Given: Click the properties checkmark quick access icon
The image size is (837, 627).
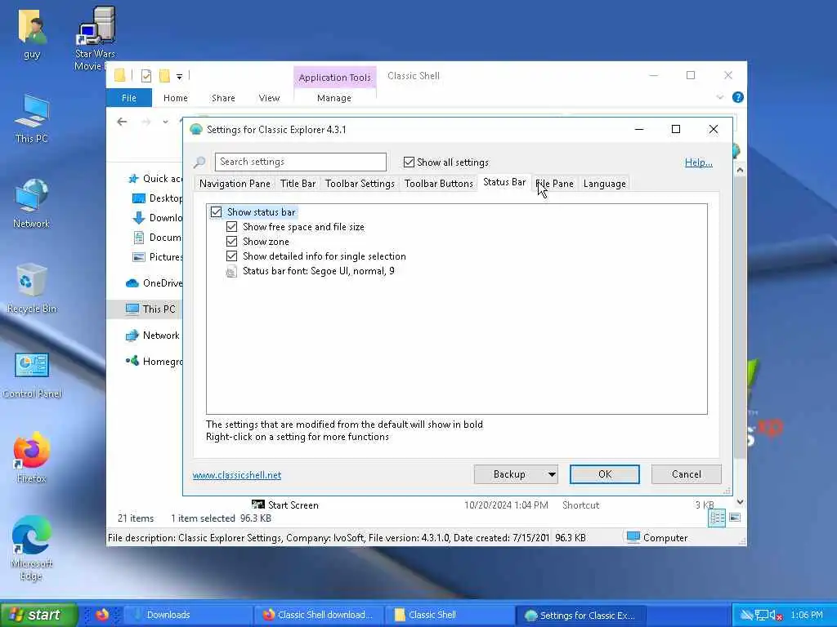Looking at the screenshot, I should [145, 76].
